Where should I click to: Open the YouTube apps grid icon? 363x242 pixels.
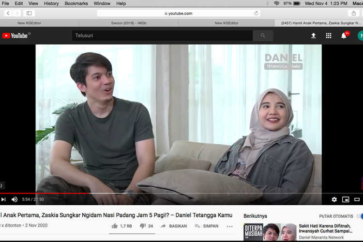pyautogui.click(x=329, y=36)
